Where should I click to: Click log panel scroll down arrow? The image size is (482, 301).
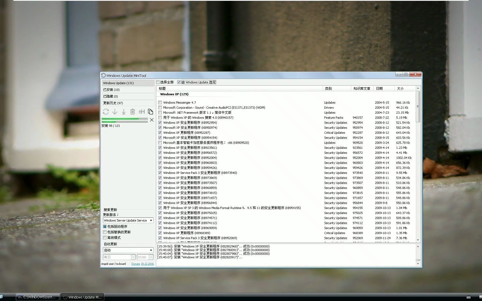point(418,264)
